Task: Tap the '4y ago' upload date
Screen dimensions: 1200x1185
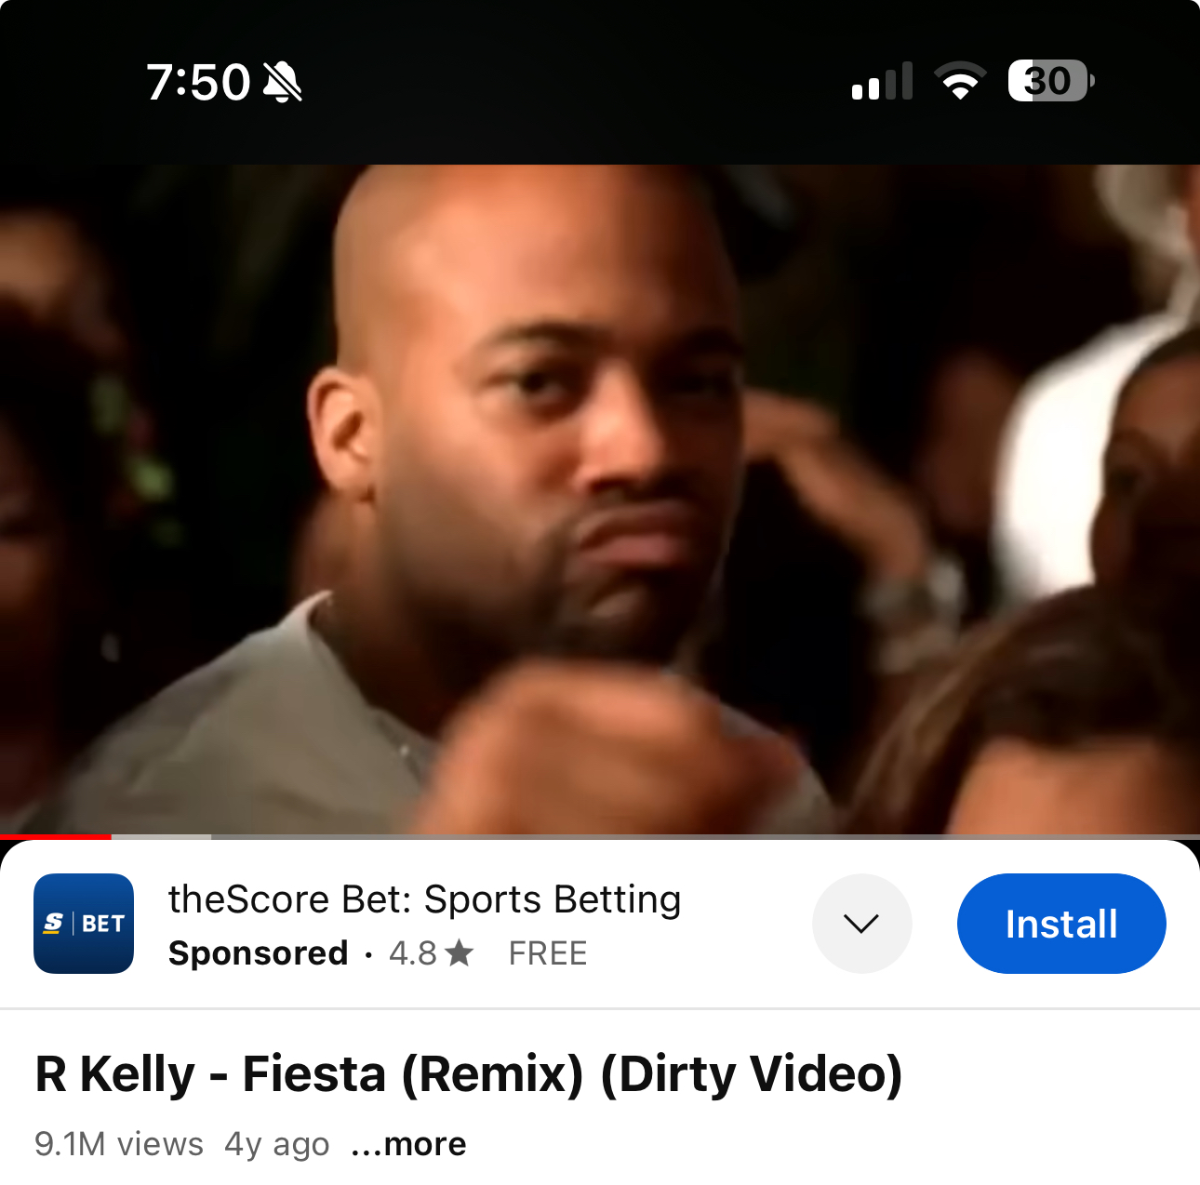Action: [277, 1144]
